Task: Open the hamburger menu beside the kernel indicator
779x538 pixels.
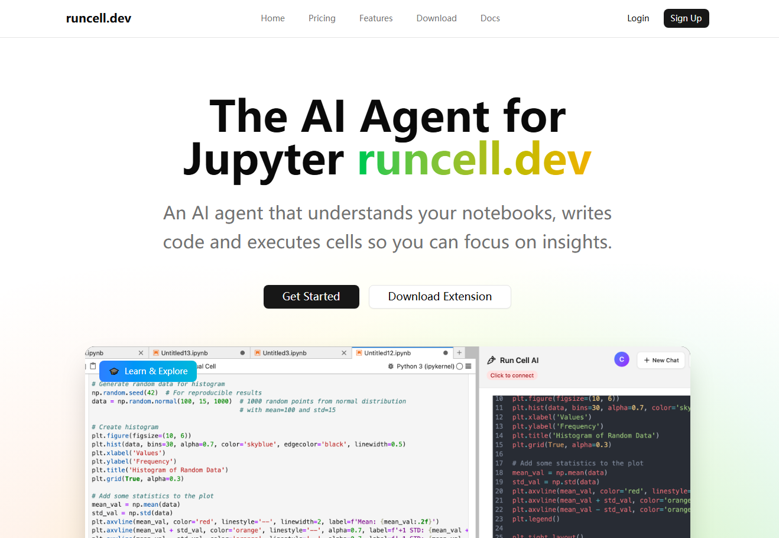Action: click(x=468, y=366)
